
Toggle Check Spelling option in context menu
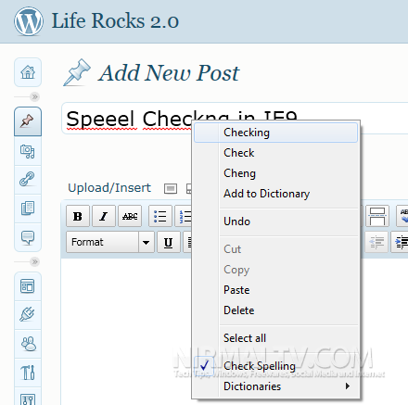coord(275,366)
